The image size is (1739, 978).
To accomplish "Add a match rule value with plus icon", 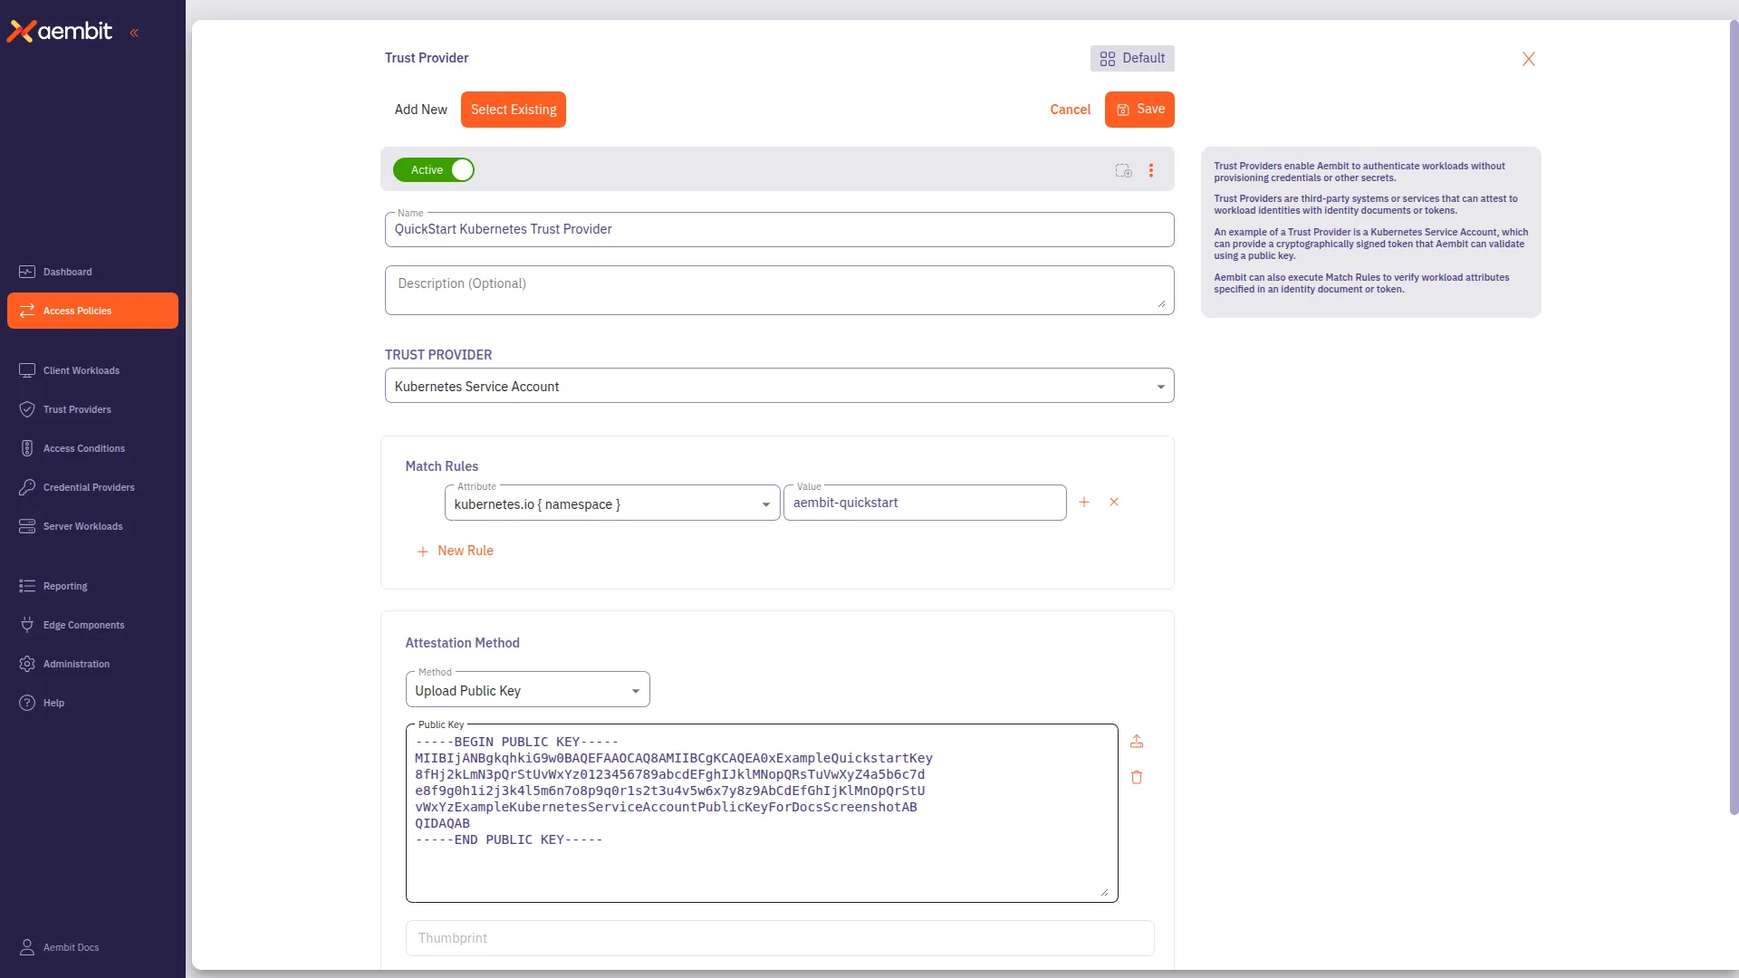I will (1084, 502).
